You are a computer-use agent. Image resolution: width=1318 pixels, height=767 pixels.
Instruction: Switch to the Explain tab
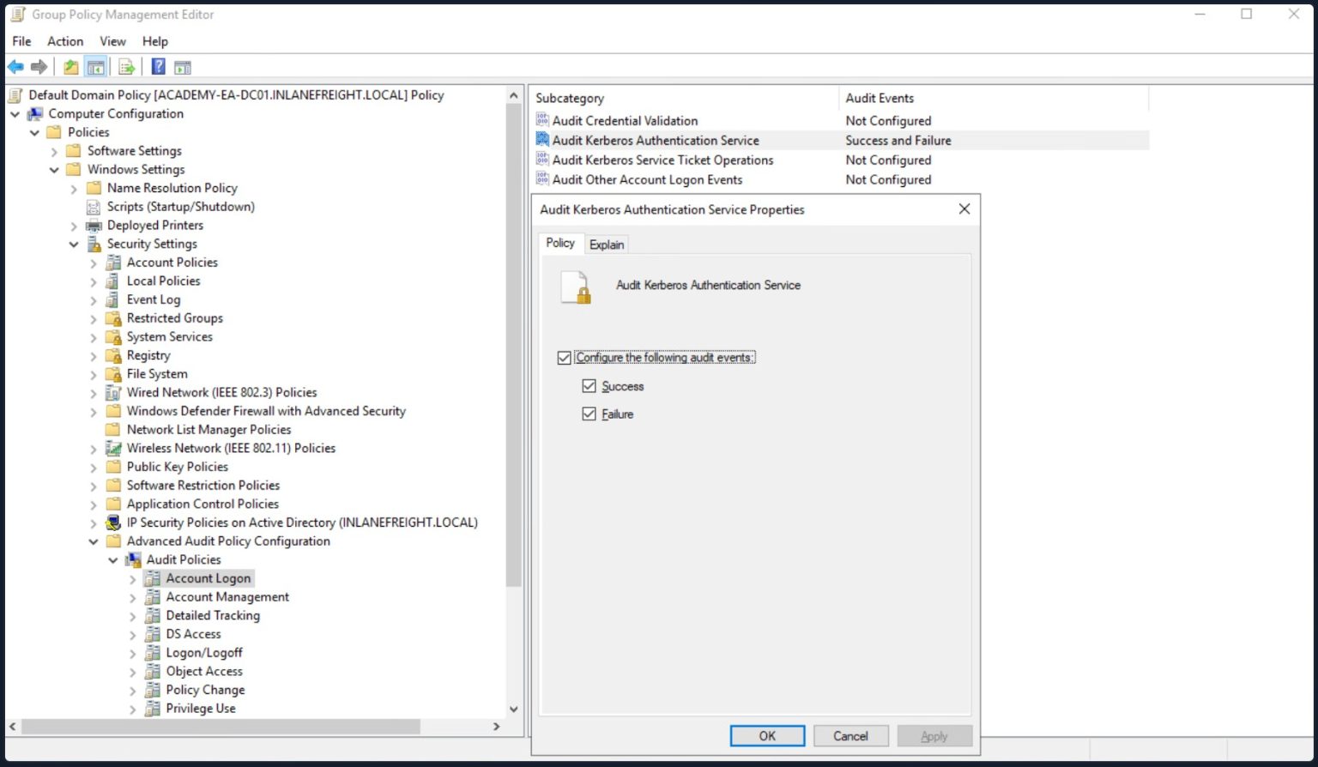(607, 245)
